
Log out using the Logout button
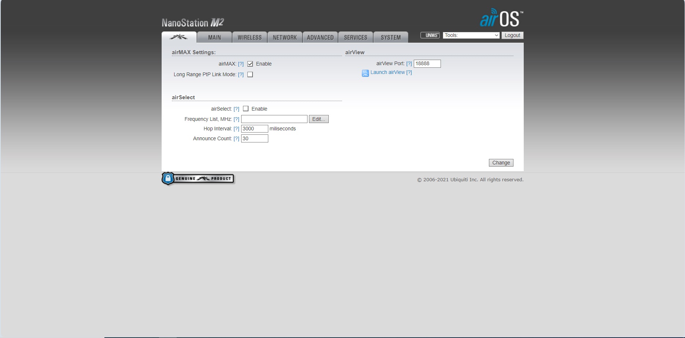(x=512, y=35)
